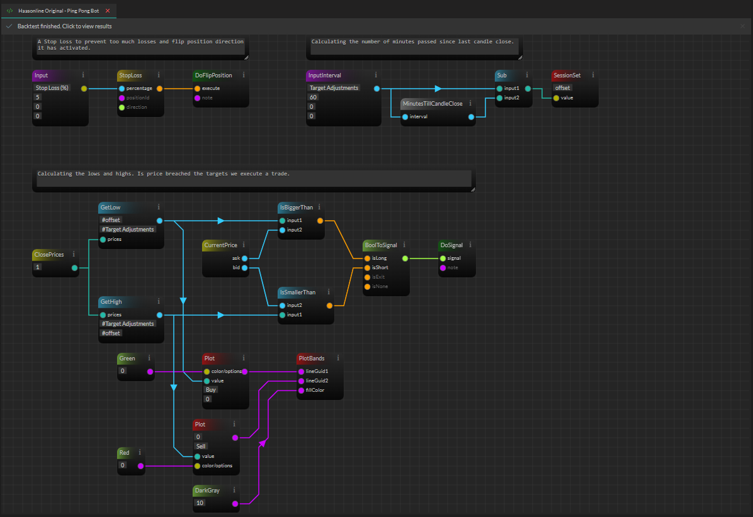This screenshot has width=753, height=517.
Task: Open info for the StopLoss node
Action: [159, 75]
